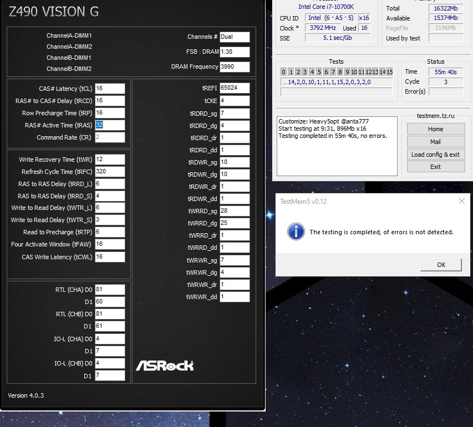Click the Command Rate (CR) field
Image resolution: width=473 pixels, height=427 pixels.
click(x=110, y=137)
